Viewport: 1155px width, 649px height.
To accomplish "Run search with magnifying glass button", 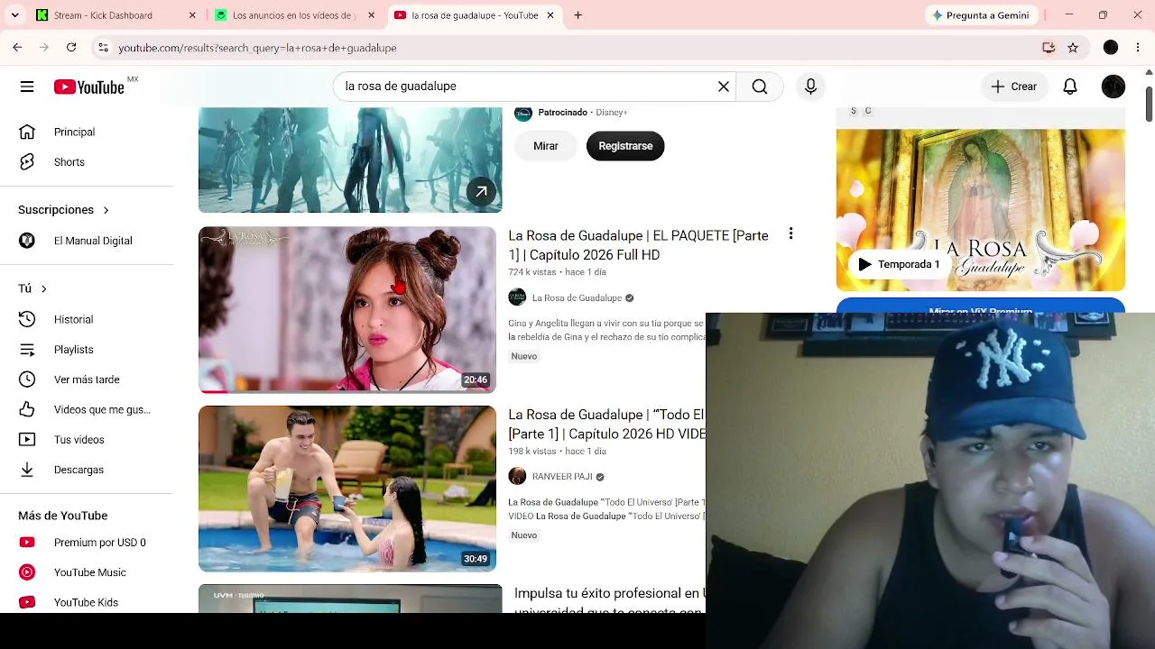I will pos(760,87).
